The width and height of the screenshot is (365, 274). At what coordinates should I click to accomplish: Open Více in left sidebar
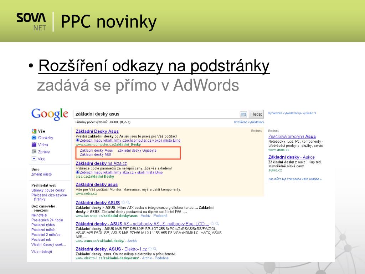pos(42,159)
